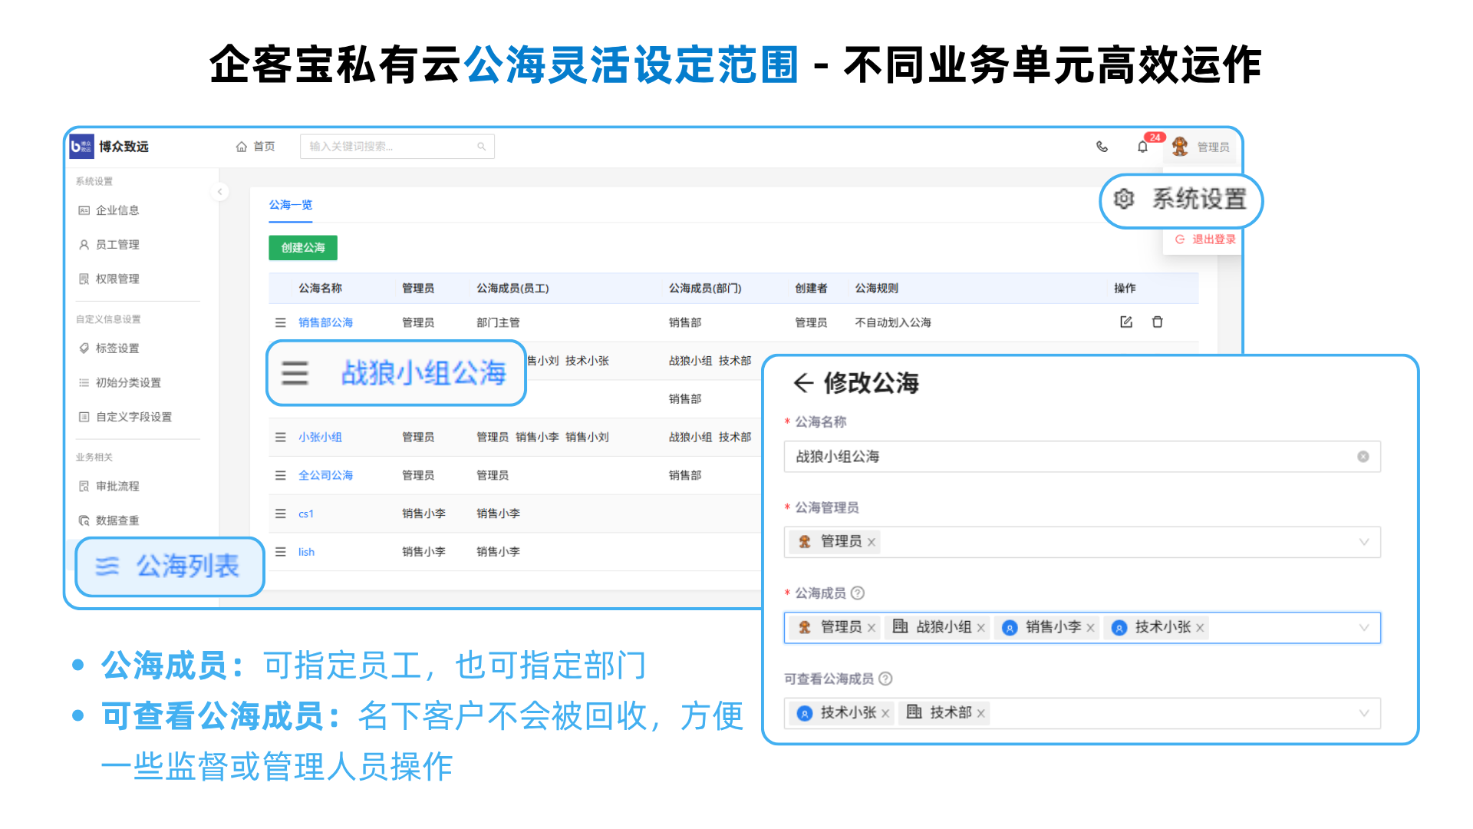Click the help icon beside 可查看公海成员
The width and height of the screenshot is (1473, 829).
(885, 679)
